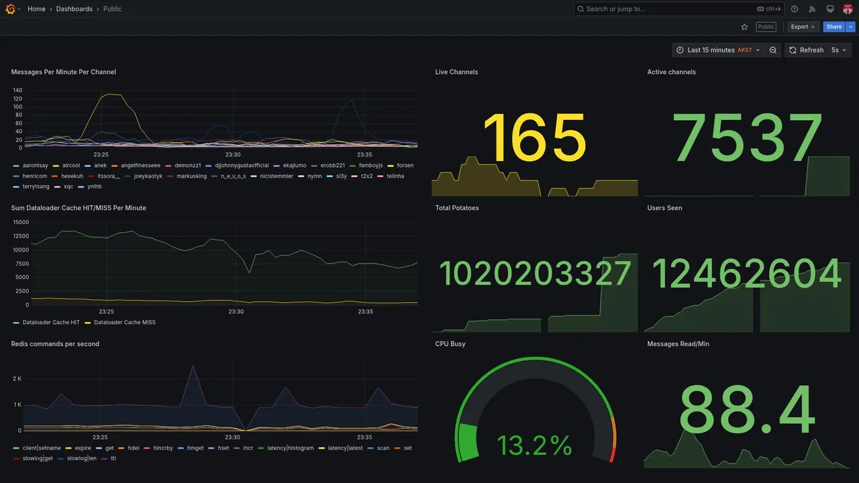
Task: Click the Refresh dashboard button
Action: pyautogui.click(x=805, y=50)
